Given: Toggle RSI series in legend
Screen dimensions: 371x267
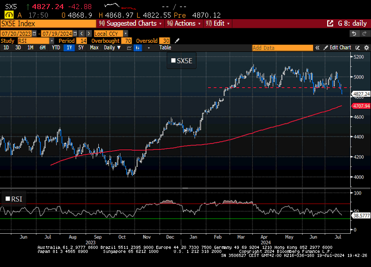Looking at the screenshot, I should click(x=14, y=199).
